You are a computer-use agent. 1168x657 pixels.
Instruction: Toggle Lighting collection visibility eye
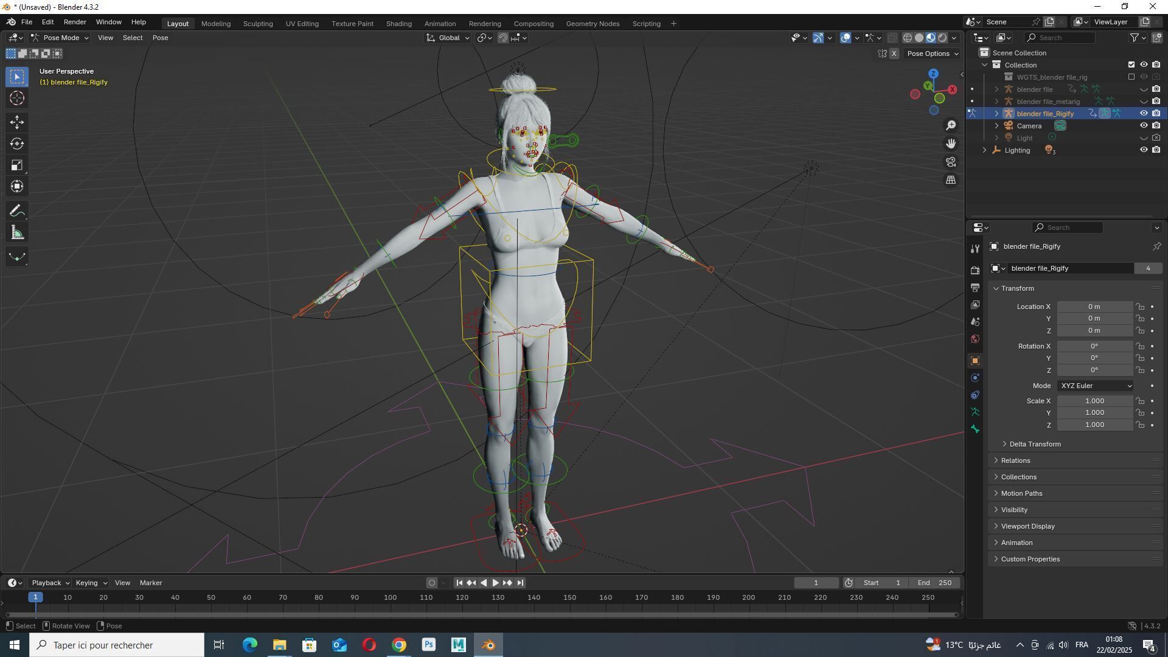click(1144, 150)
